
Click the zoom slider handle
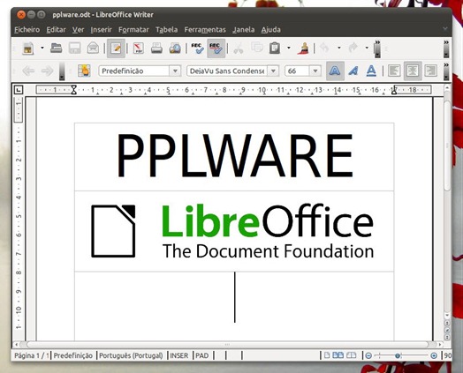click(398, 356)
